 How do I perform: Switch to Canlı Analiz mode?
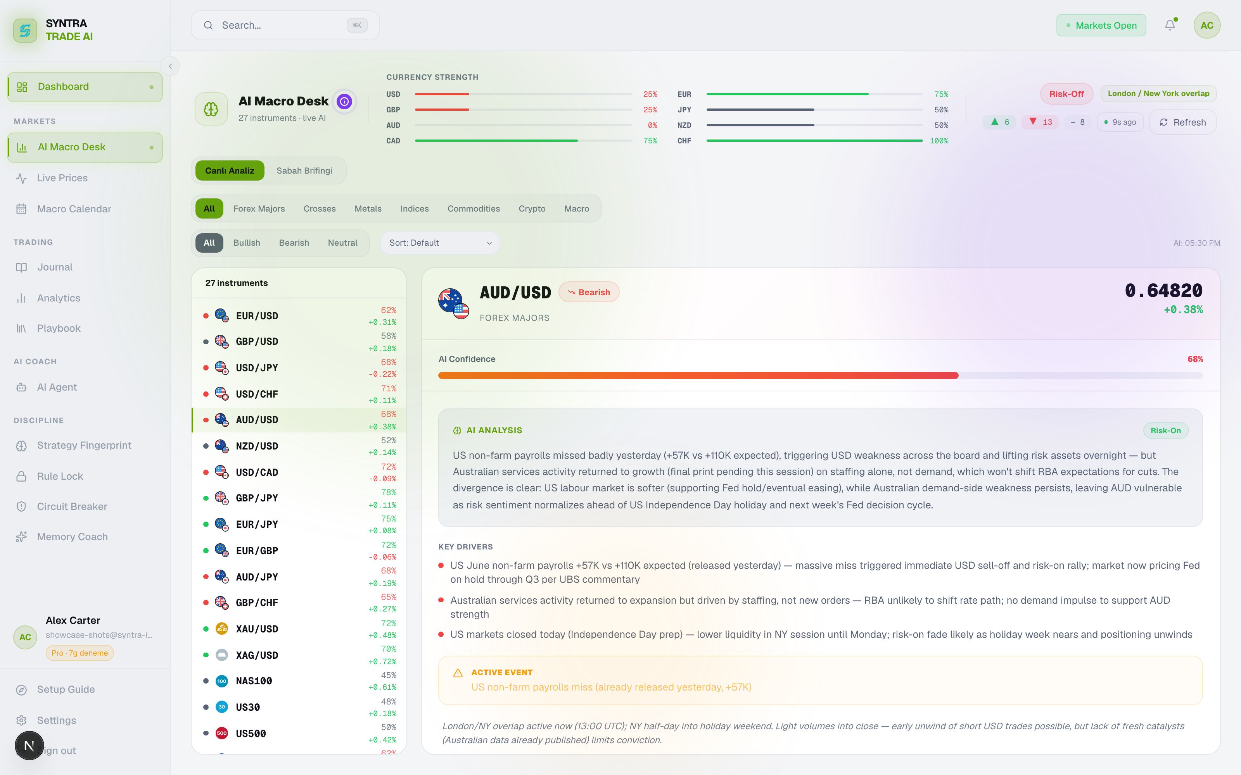(230, 170)
